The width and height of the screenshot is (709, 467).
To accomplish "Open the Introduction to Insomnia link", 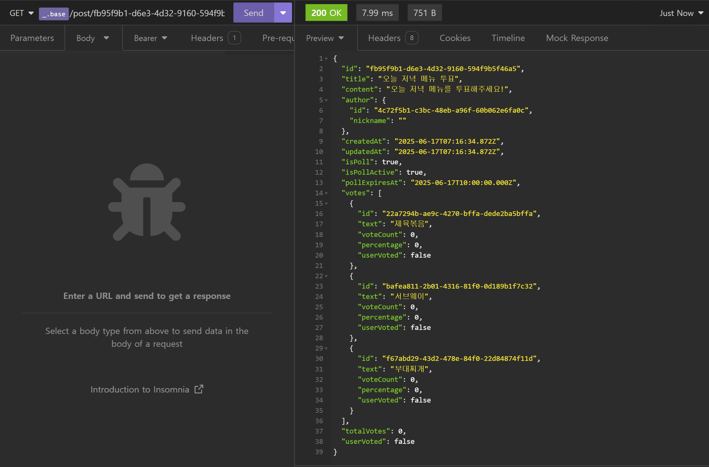I will point(140,389).
